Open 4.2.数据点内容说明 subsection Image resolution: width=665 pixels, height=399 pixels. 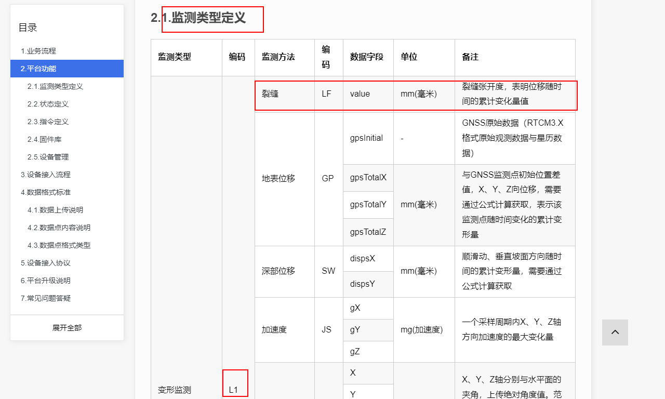coord(59,228)
